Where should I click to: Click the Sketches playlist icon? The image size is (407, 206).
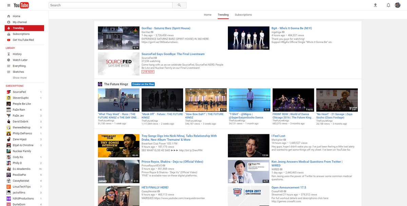[8, 72]
